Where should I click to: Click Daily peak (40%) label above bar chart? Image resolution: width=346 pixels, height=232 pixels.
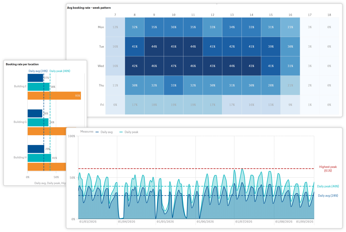[60, 71]
